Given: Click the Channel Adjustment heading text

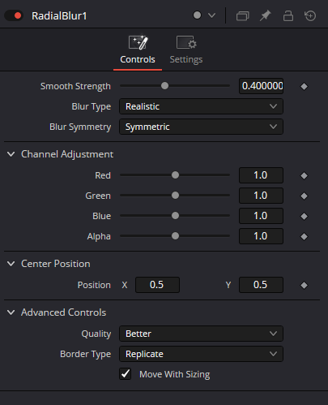Looking at the screenshot, I should pyautogui.click(x=67, y=154).
